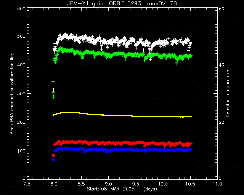Image resolution: width=244 pixels, height=195 pixels.
Task: Click the 7.5 tick label on x-axis
Action: point(27,184)
